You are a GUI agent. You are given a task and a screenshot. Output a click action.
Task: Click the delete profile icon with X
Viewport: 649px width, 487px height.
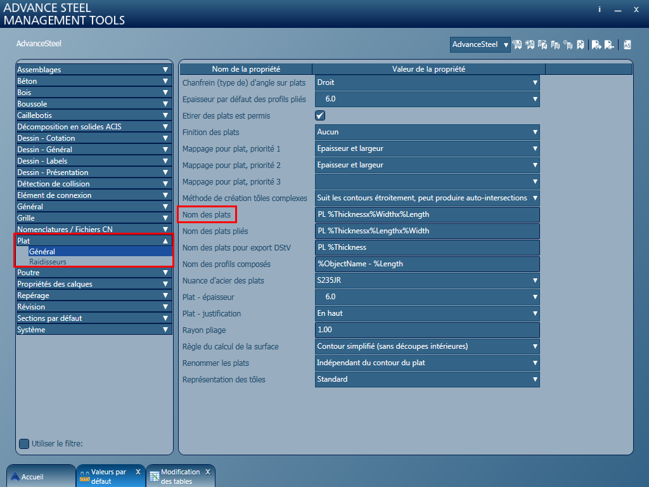pyautogui.click(x=581, y=44)
